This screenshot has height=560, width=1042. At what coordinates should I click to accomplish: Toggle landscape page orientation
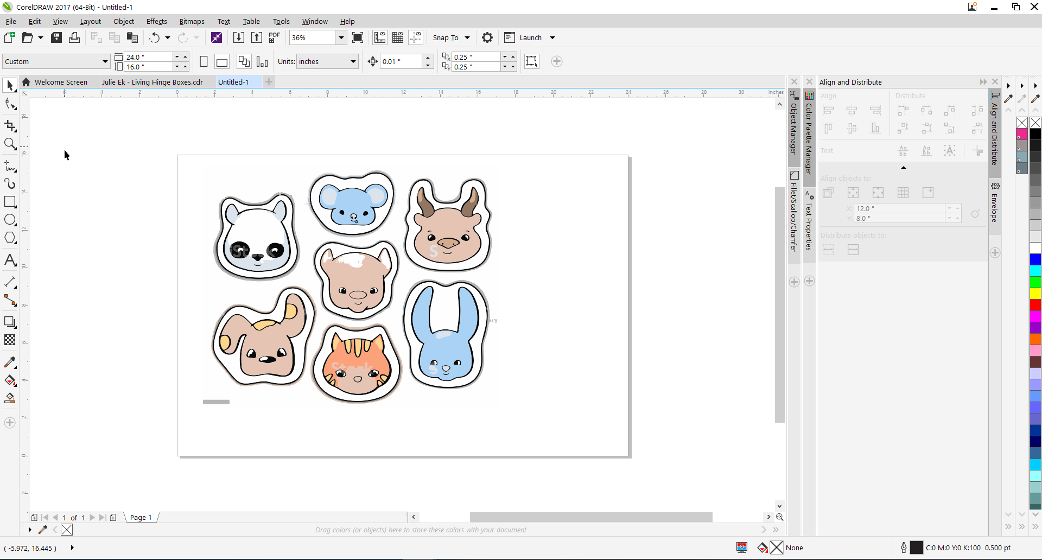[x=221, y=62]
